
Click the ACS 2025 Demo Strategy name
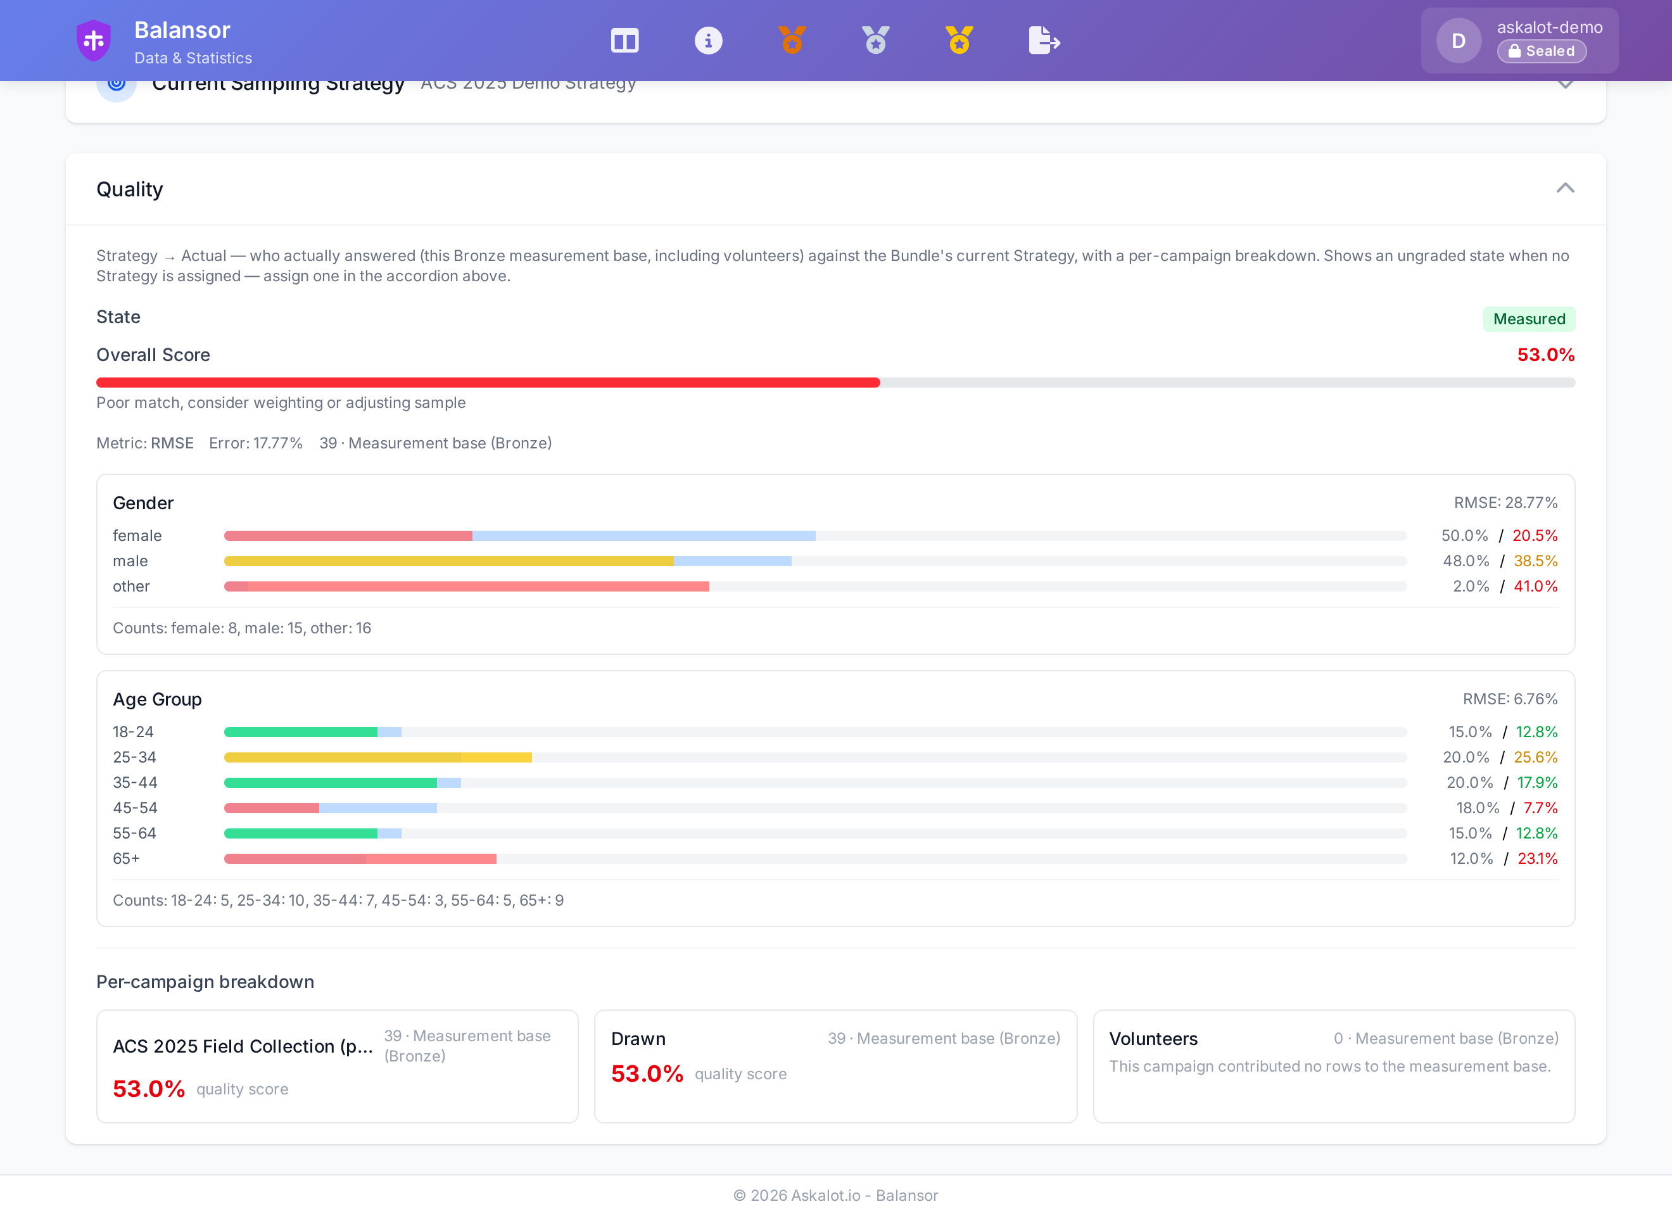[x=528, y=85]
